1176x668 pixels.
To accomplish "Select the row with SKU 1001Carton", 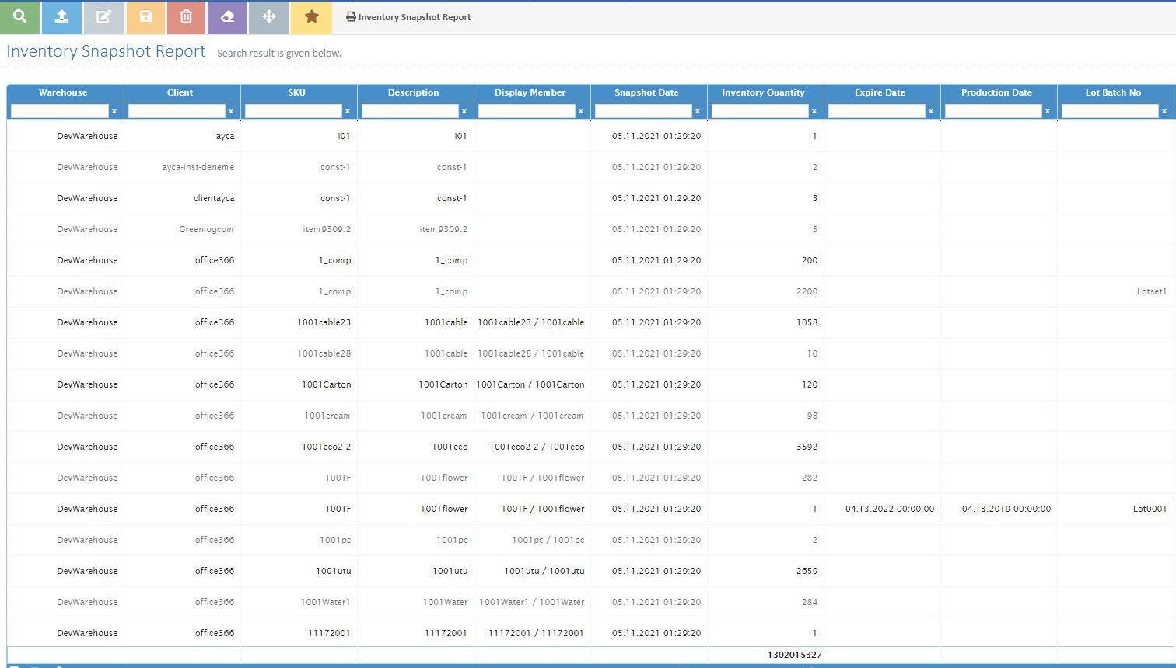I will [327, 384].
